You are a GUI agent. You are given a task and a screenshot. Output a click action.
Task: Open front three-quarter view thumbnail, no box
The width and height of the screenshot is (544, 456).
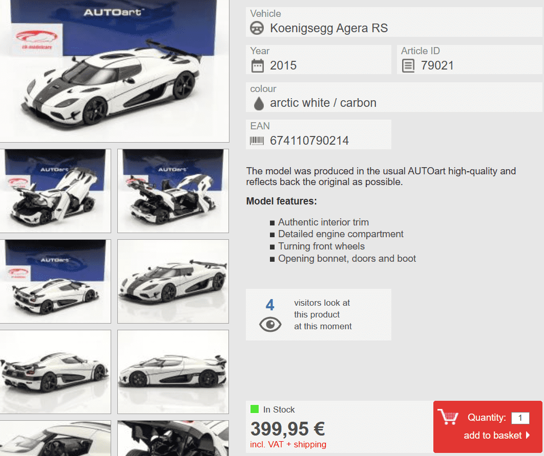[173, 281]
